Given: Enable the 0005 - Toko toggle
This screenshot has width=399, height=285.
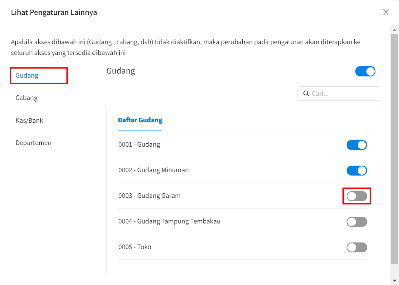Looking at the screenshot, I should (x=357, y=247).
